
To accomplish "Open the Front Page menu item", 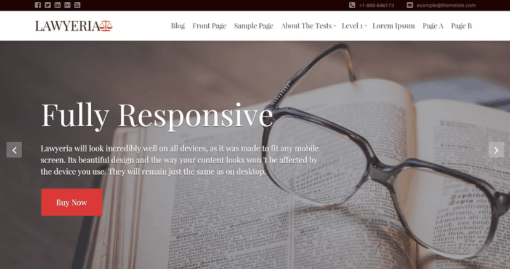I will click(x=209, y=26).
